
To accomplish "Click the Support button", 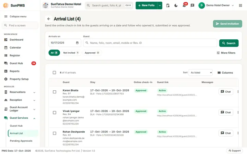I will pyautogui.click(x=235, y=151).
